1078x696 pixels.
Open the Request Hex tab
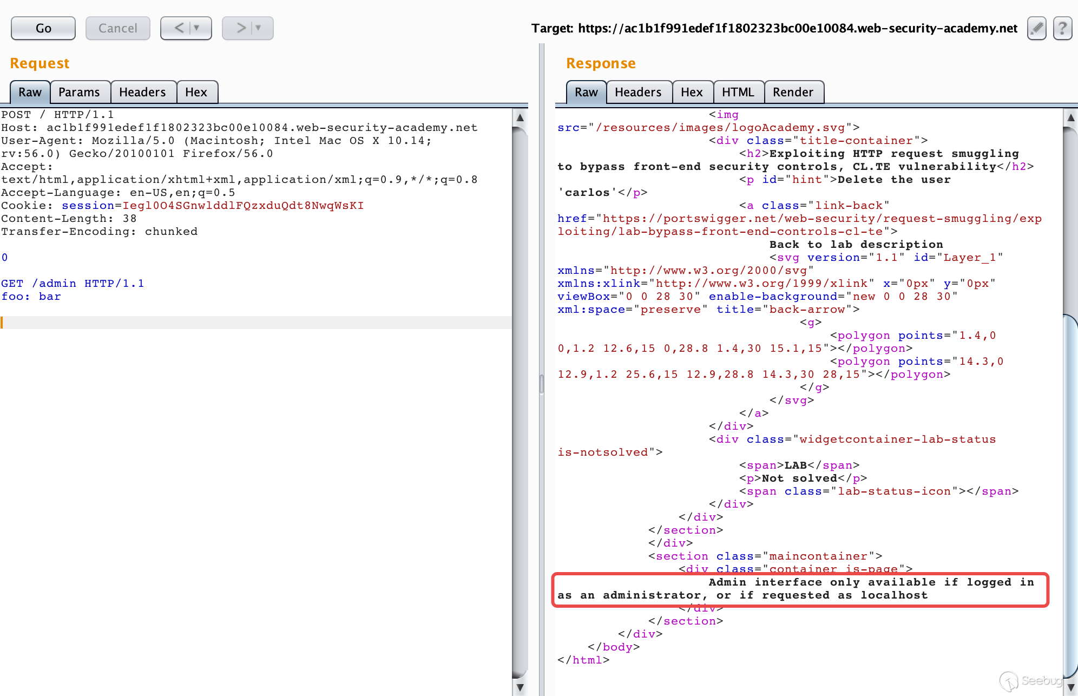pos(196,92)
